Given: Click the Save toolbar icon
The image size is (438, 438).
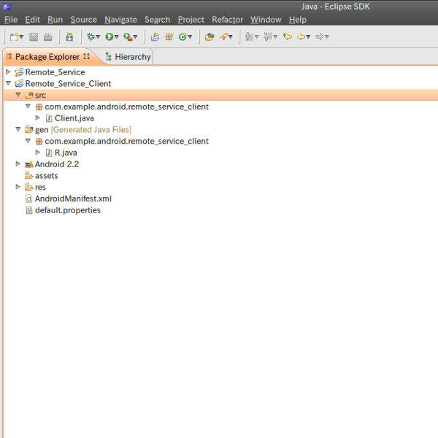Looking at the screenshot, I should point(34,36).
